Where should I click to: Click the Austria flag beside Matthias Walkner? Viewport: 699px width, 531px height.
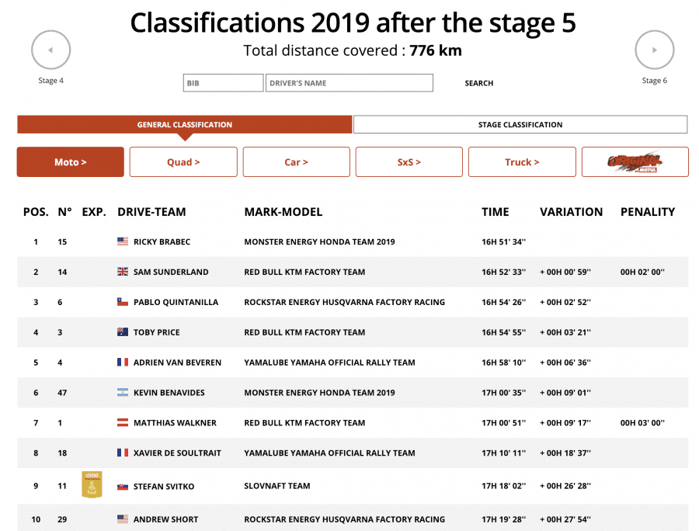pos(123,423)
